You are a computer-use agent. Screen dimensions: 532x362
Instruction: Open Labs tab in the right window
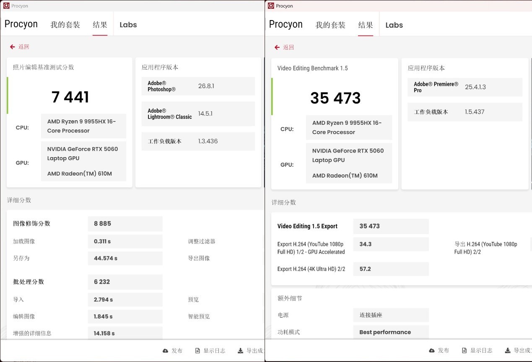[x=394, y=25]
